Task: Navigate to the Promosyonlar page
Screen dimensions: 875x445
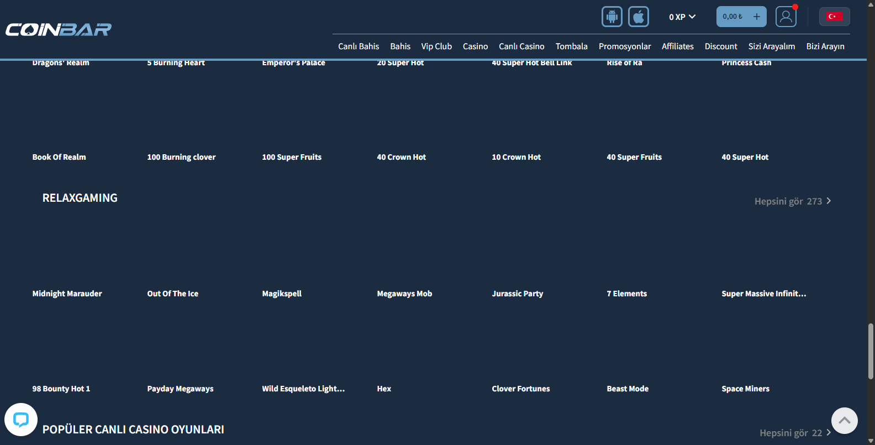Action: (624, 46)
